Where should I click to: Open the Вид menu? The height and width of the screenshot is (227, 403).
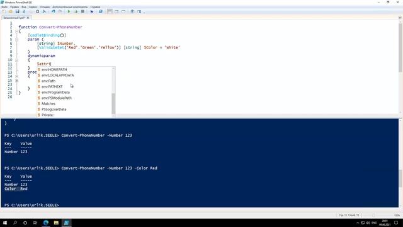(x=24, y=7)
